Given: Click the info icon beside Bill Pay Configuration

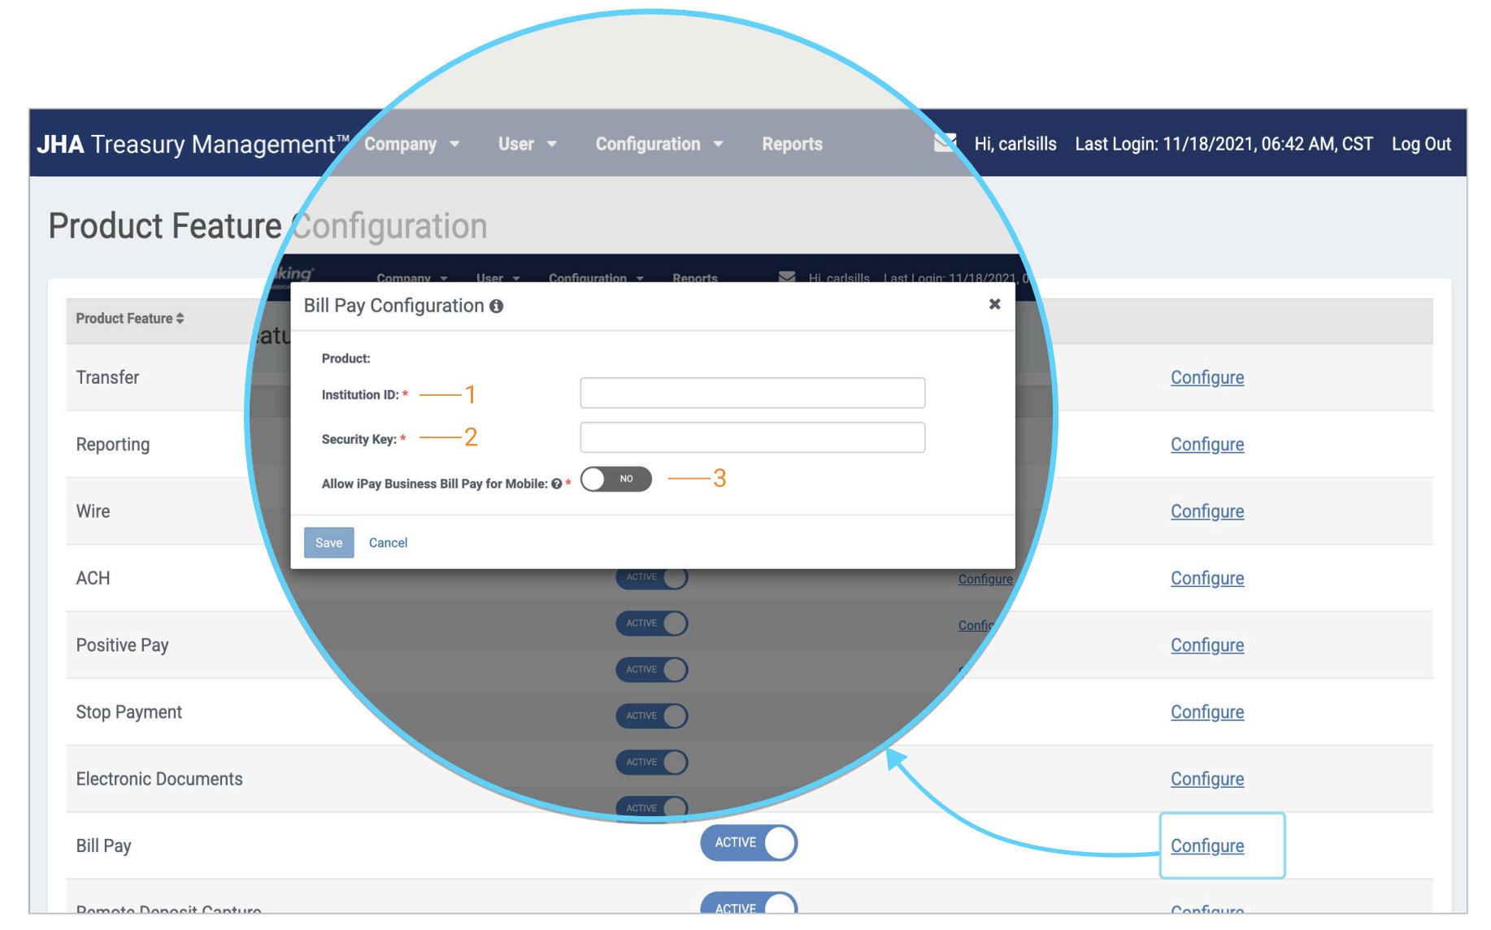Looking at the screenshot, I should [x=496, y=306].
